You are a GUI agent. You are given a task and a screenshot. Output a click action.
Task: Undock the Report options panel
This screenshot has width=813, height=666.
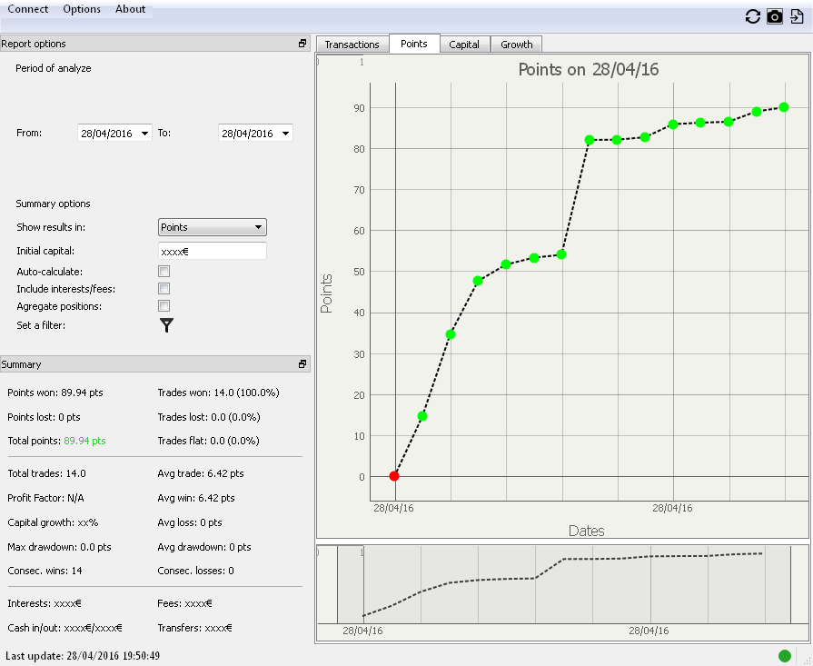tap(302, 44)
